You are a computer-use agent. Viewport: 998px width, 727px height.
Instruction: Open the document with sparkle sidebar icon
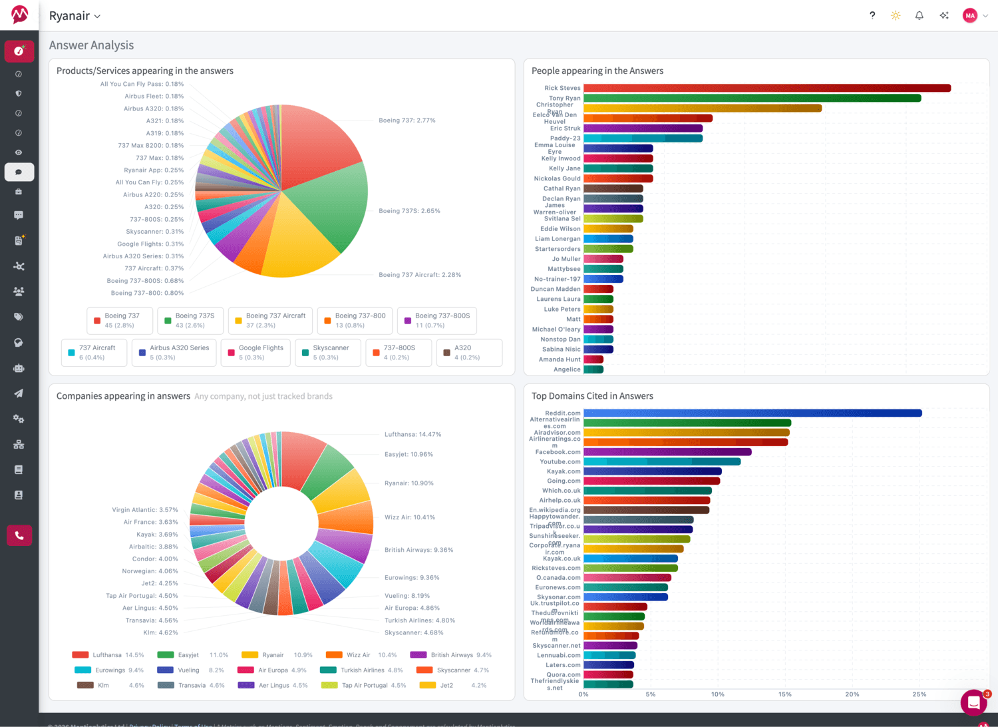(x=19, y=240)
